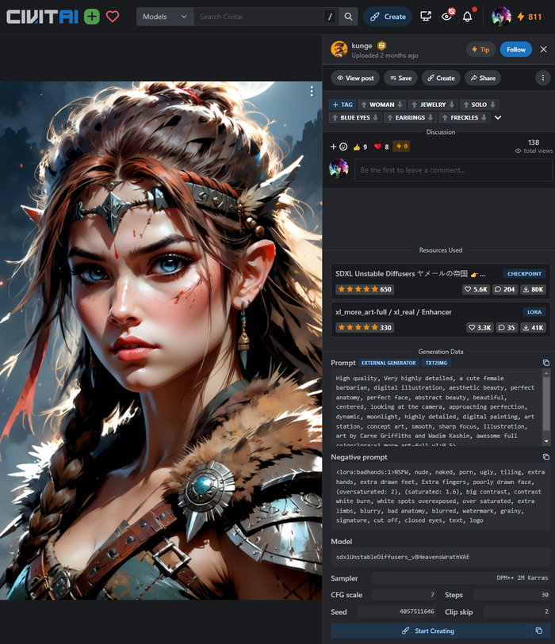Click the buzz tip reaction badge
Screen dimensions: 555x644
click(401, 147)
